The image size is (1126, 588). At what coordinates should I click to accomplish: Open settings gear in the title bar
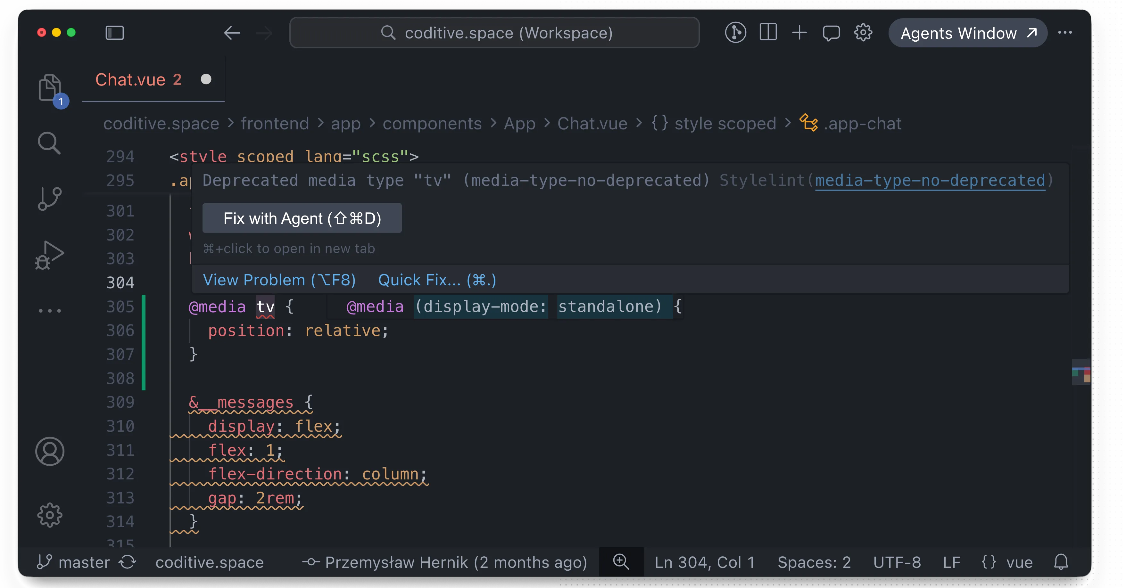point(863,33)
